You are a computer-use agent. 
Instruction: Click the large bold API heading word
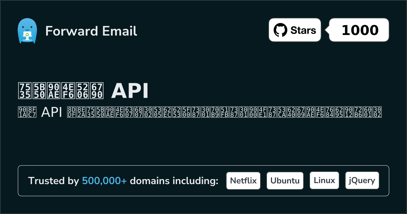(130, 90)
